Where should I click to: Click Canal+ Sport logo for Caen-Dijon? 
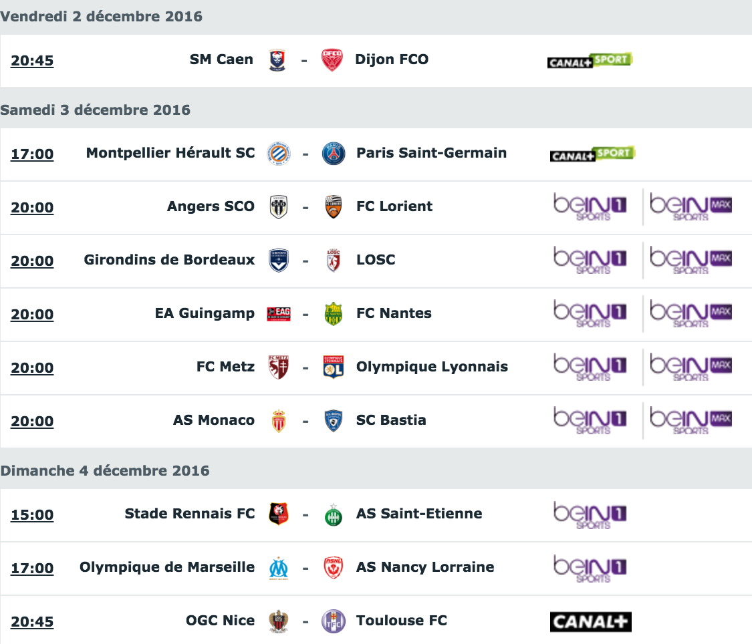coord(590,60)
